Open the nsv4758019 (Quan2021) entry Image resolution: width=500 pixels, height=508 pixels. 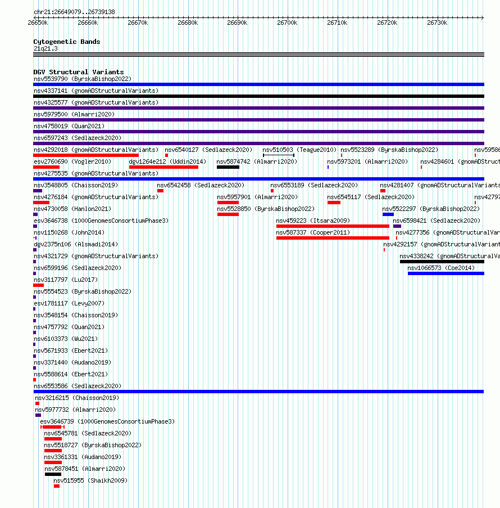[69, 126]
